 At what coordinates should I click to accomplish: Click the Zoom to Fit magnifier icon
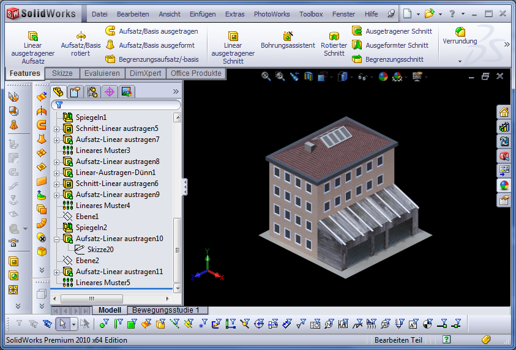(x=266, y=76)
